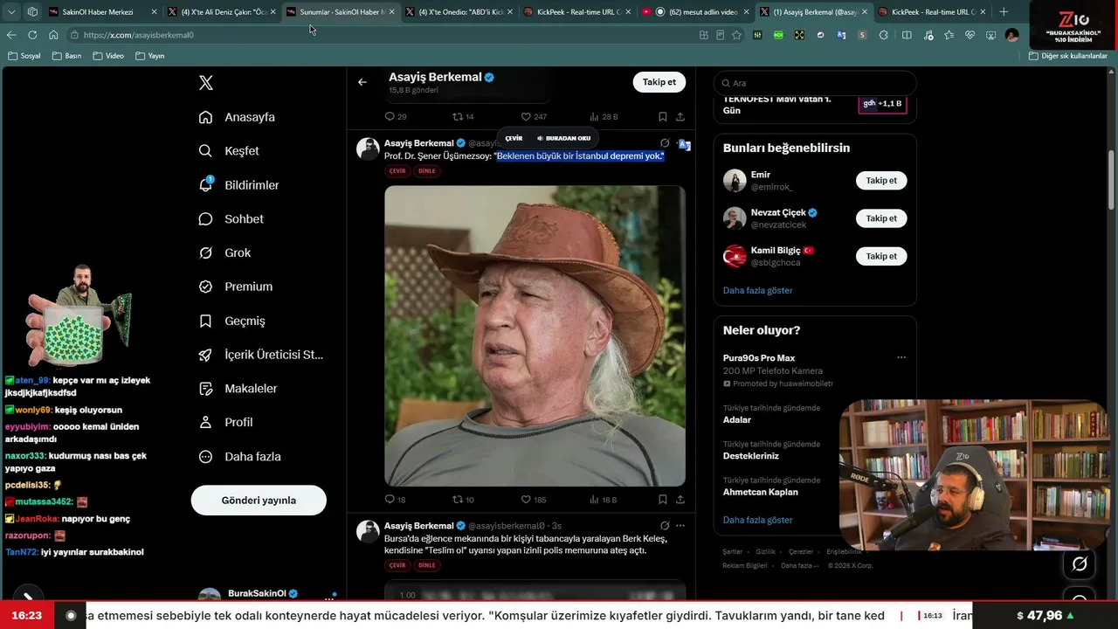
Task: Follow Asayiş Berkemal with header Takip et
Action: coord(659,82)
